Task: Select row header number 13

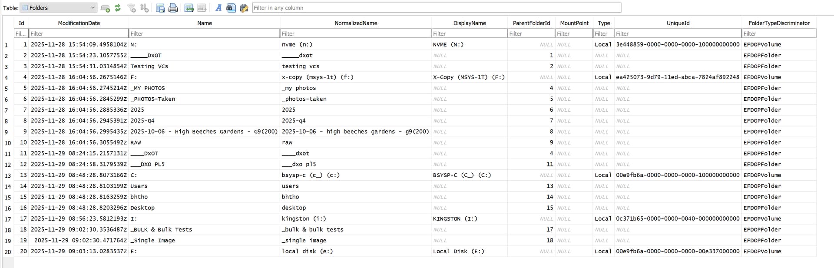Action: click(8, 175)
